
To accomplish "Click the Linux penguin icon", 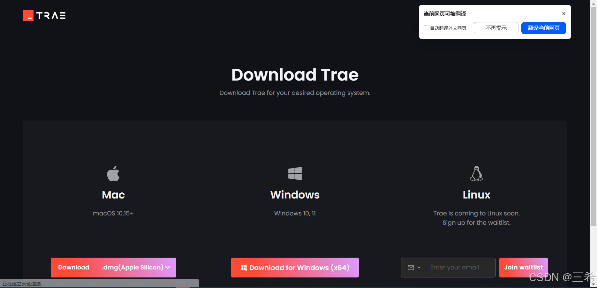I will click(x=476, y=174).
